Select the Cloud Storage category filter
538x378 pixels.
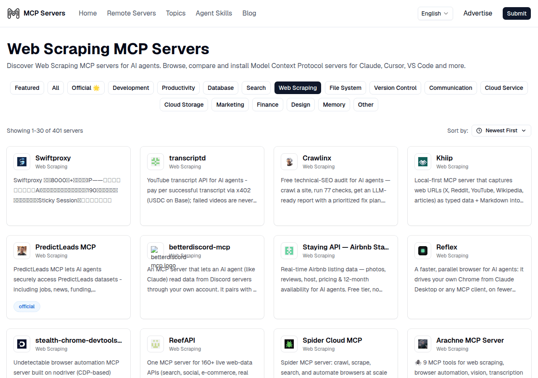click(x=184, y=105)
